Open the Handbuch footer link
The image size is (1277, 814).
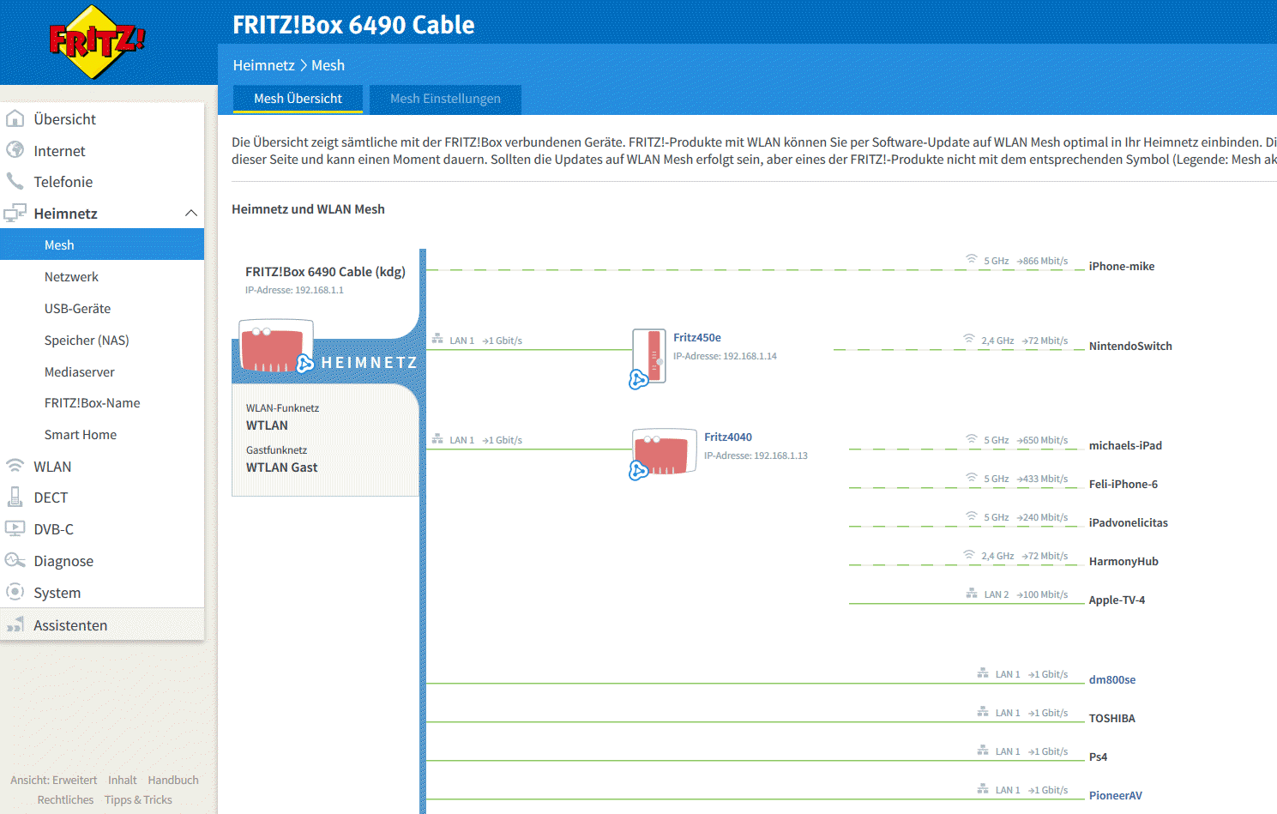point(173,780)
